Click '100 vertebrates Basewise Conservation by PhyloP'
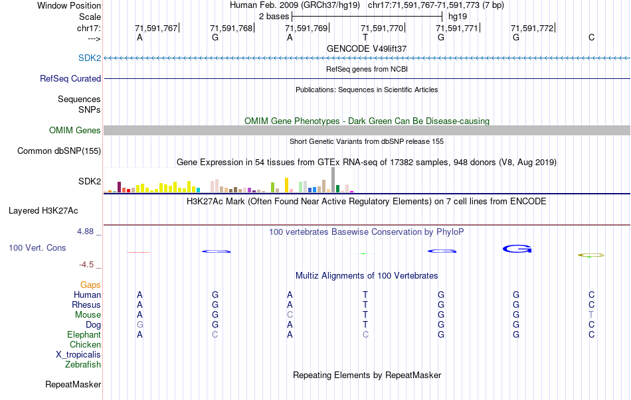The width and height of the screenshot is (631, 400). (367, 232)
